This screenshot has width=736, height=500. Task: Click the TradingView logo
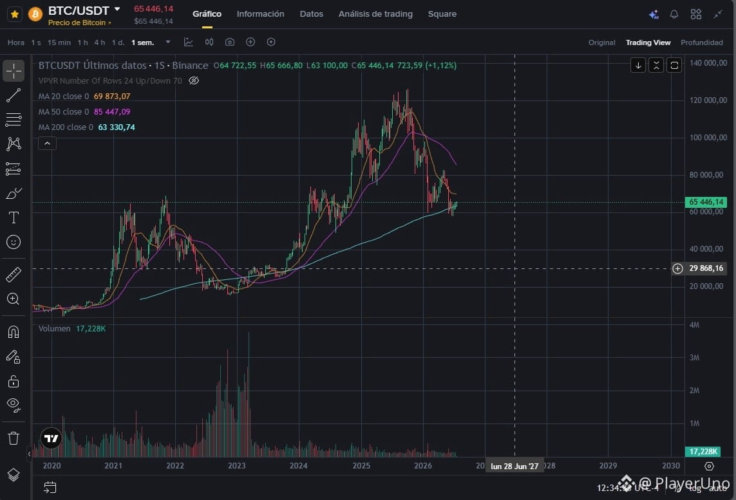pyautogui.click(x=51, y=439)
